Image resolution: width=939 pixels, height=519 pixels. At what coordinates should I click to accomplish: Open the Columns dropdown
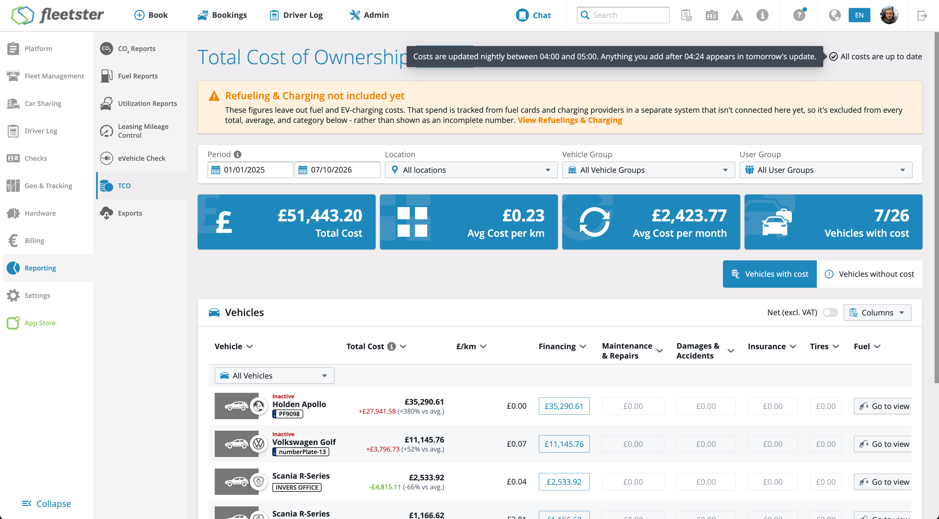coord(877,312)
